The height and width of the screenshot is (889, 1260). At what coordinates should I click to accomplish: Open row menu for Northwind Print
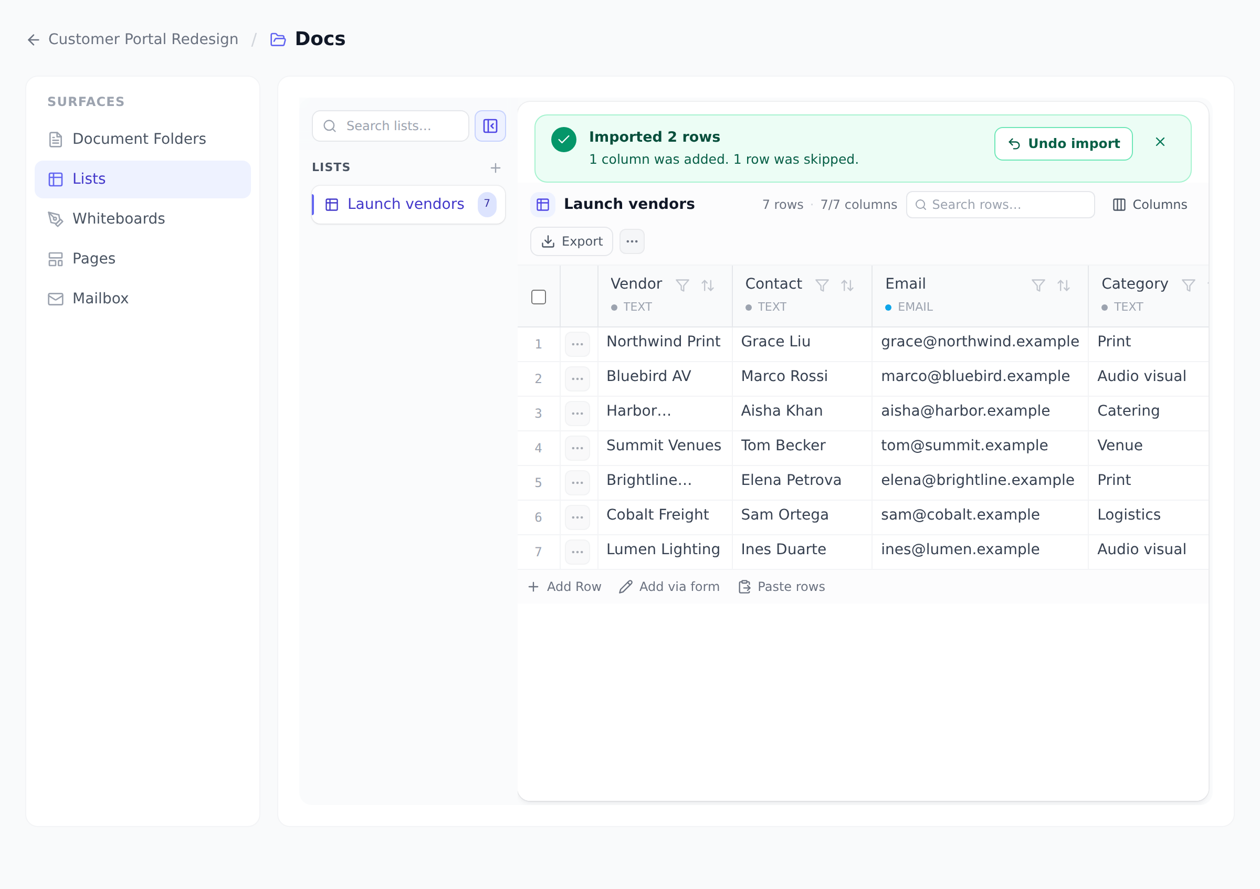click(x=577, y=344)
